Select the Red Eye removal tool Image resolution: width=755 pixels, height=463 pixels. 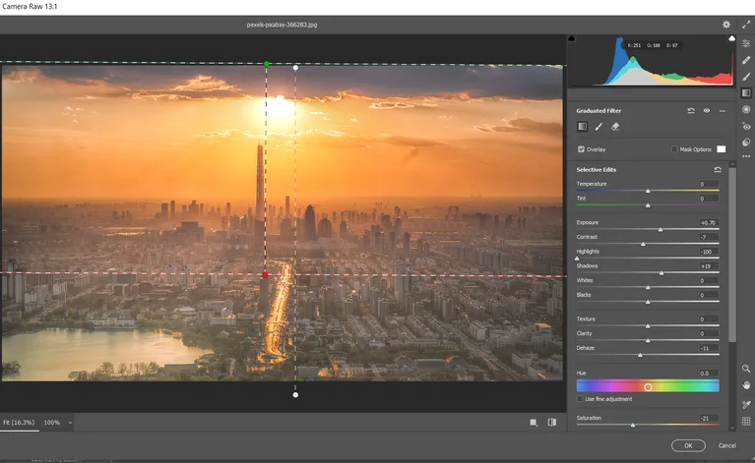(x=746, y=126)
